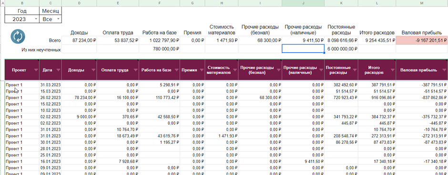Viewport: 448px width, 175px height.
Task: Select the Всего Доходы cell 87 234,00 ₽
Action: [79, 40]
